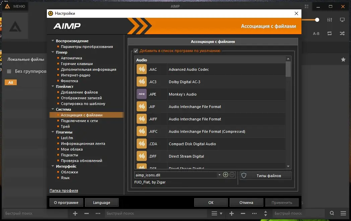
Task: Select the Audio Interchange File Format (Compressed) row
Action: [210, 131]
